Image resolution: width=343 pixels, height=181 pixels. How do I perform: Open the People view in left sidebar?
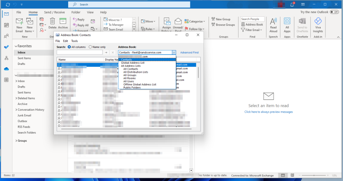click(x=6, y=36)
